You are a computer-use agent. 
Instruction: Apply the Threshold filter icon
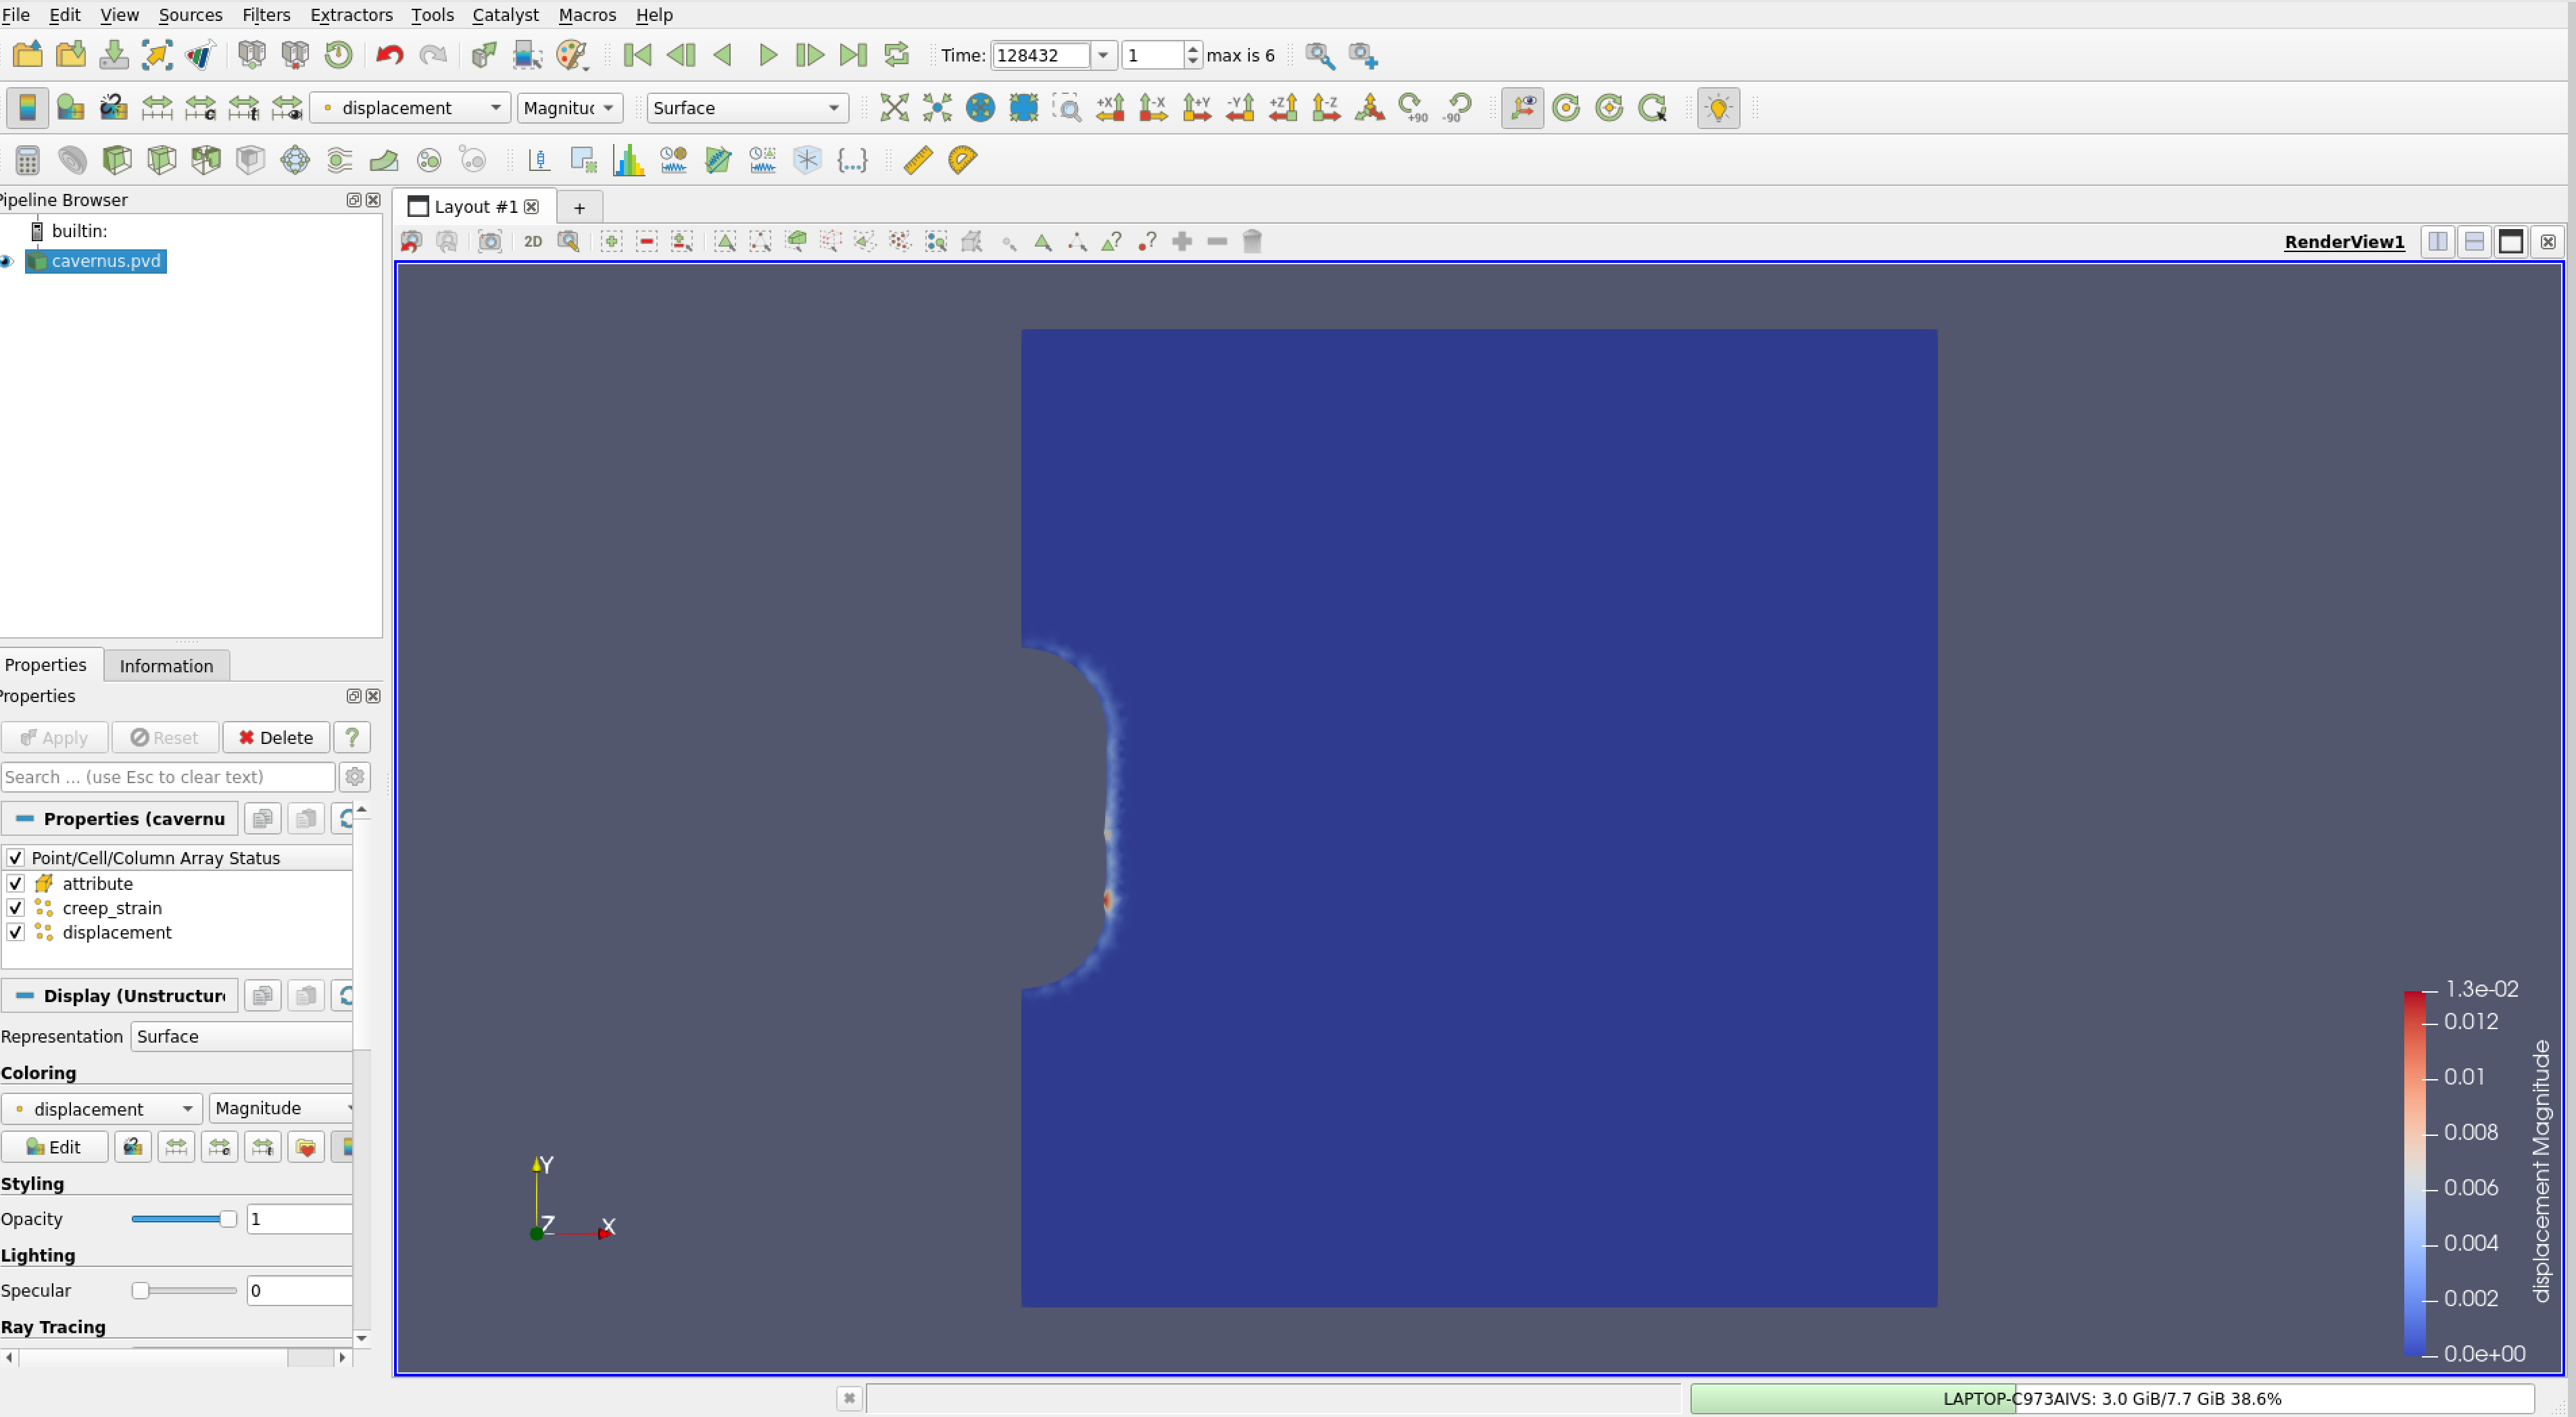(x=205, y=160)
